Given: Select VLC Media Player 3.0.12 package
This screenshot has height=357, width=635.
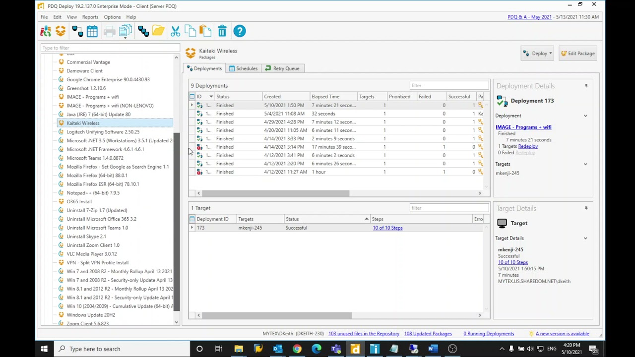Looking at the screenshot, I should click(92, 254).
